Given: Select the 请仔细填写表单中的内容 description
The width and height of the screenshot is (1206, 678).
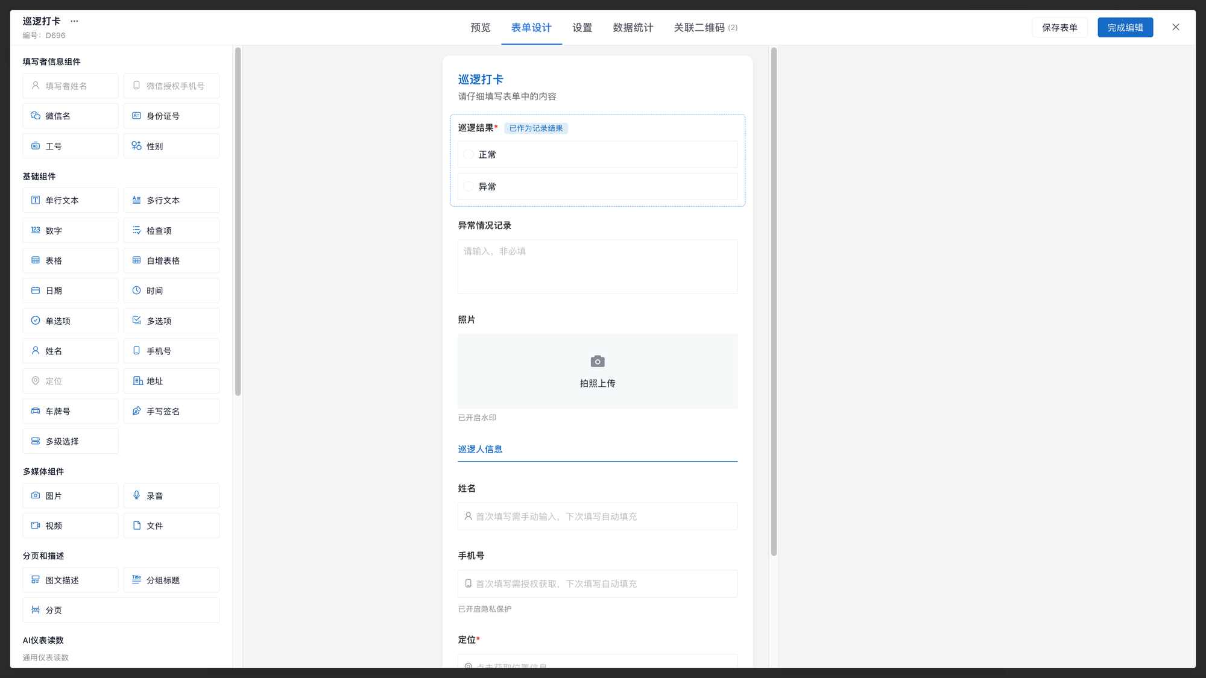Looking at the screenshot, I should tap(507, 96).
